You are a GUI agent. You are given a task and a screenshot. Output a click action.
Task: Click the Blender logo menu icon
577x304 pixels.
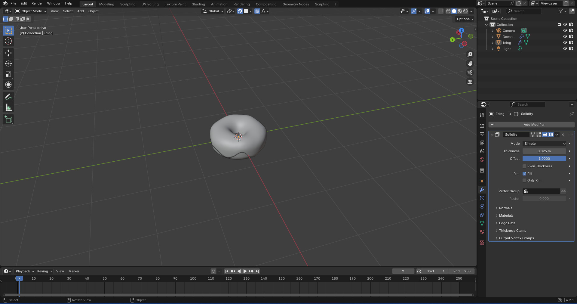point(5,3)
